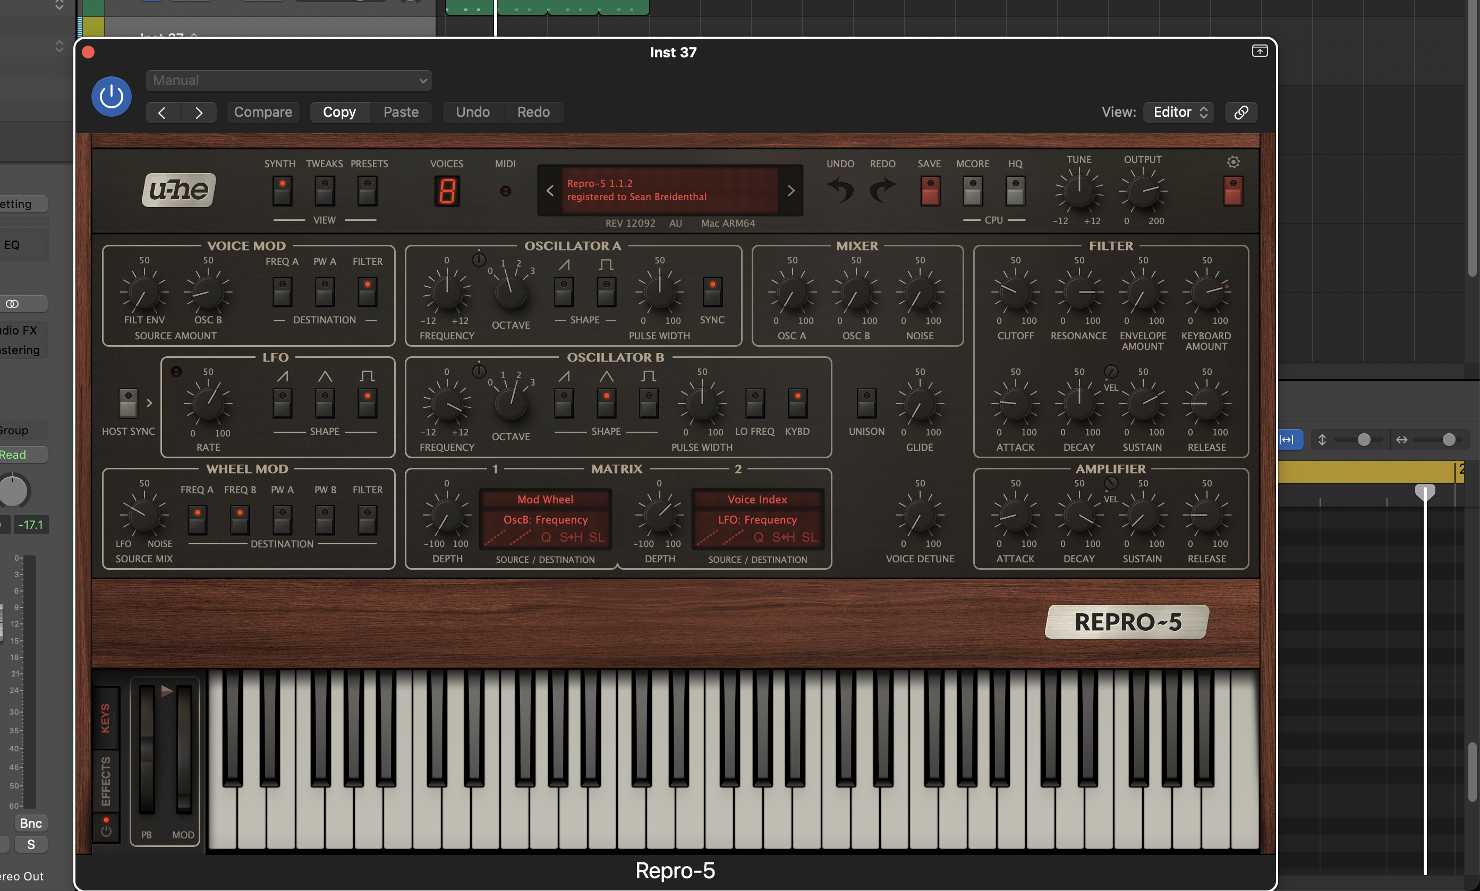1480x891 pixels.
Task: Switch to the vertical EFFECTS tab
Action: [x=106, y=781]
